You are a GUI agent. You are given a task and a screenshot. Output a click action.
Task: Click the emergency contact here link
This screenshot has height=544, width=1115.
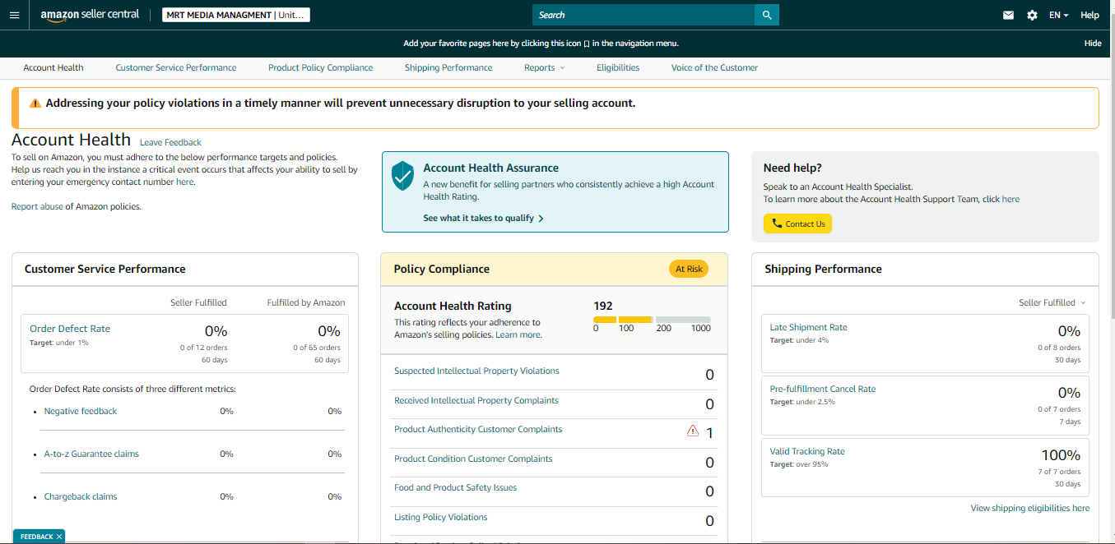[184, 182]
